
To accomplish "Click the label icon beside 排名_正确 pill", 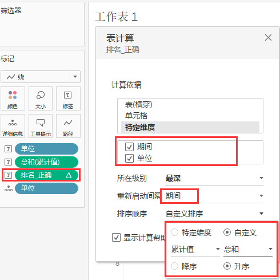I will click(x=8, y=175).
